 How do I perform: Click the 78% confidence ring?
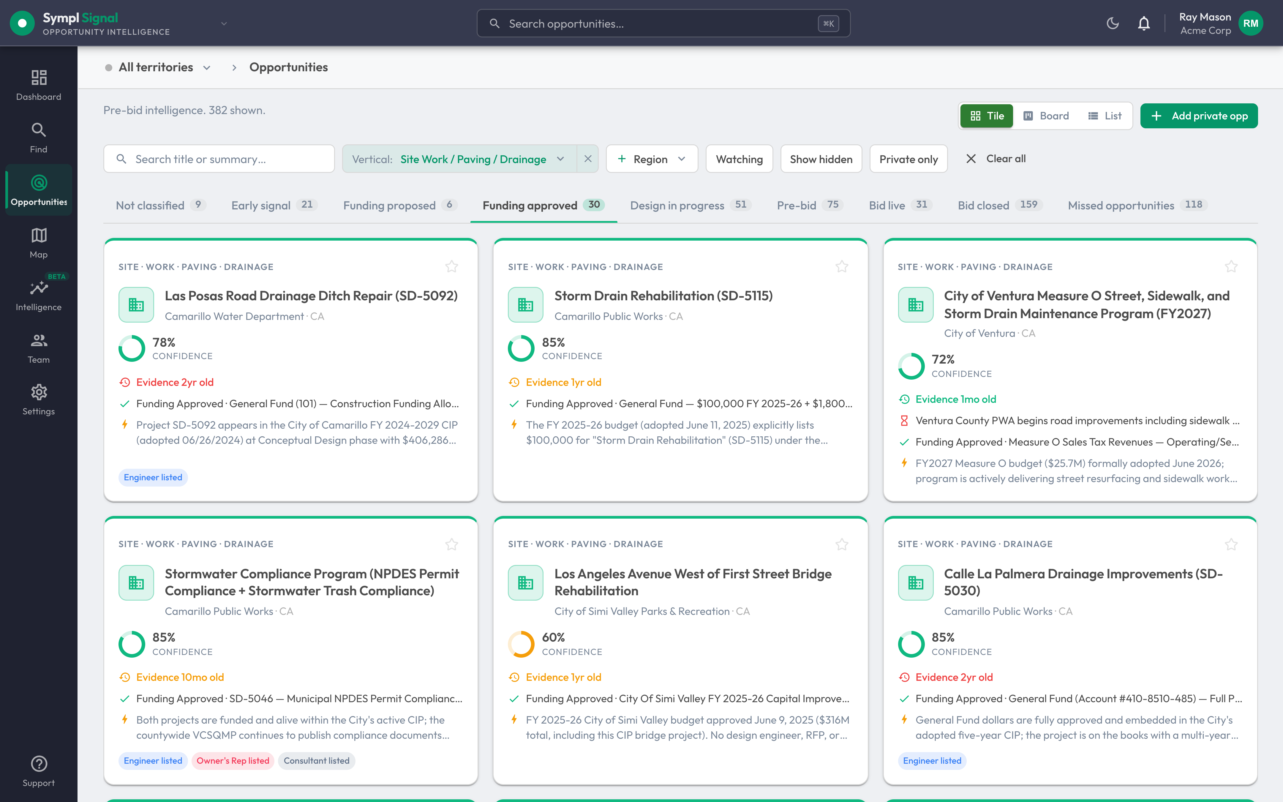(132, 348)
